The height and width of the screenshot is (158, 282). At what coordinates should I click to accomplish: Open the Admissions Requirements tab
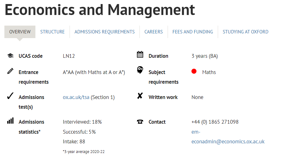click(x=104, y=32)
